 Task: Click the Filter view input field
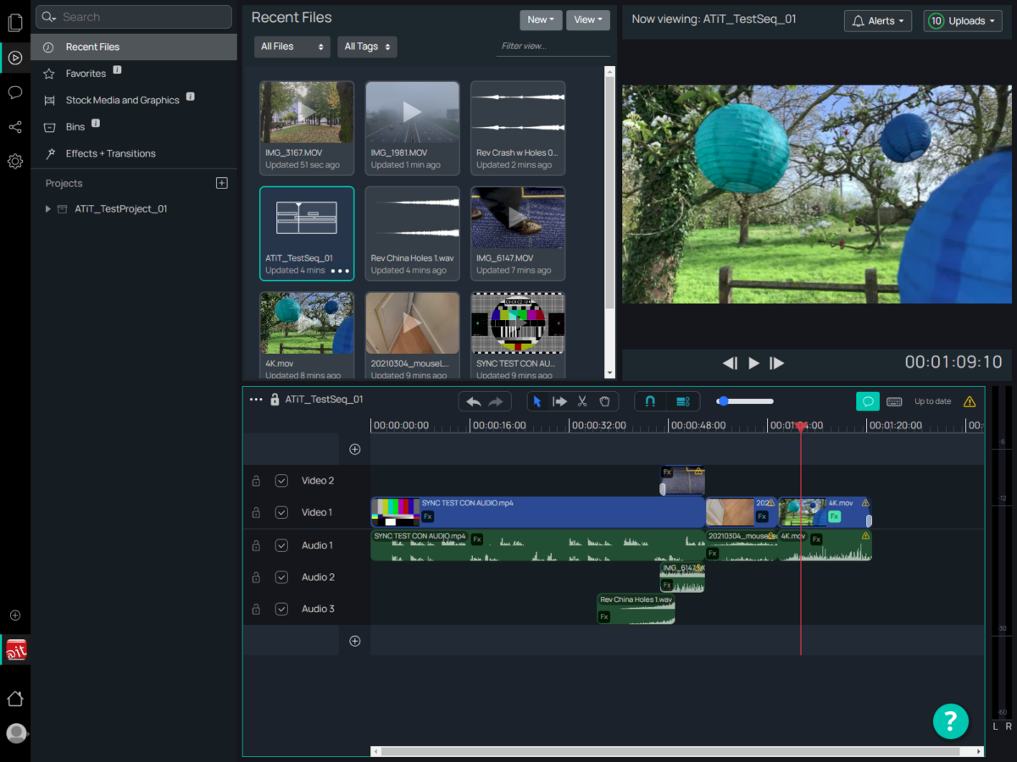point(553,47)
